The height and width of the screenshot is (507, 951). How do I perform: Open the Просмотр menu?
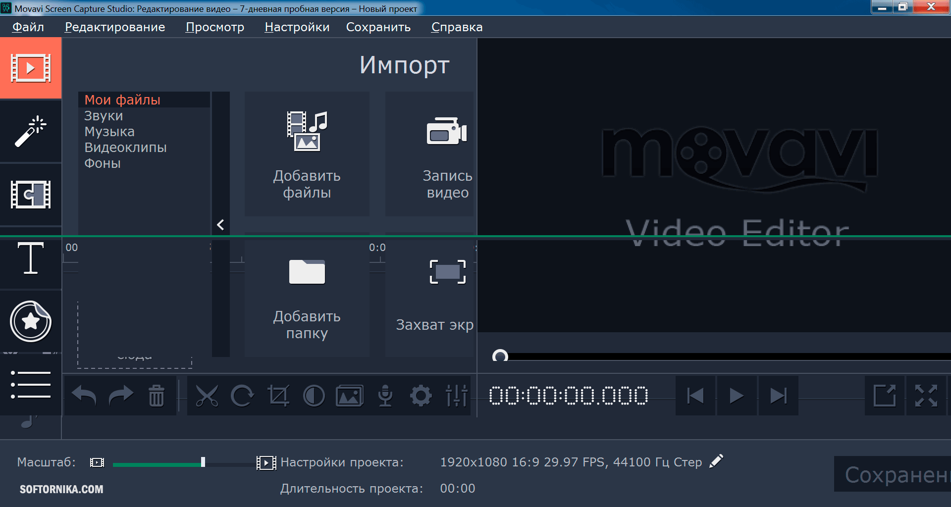(x=215, y=27)
